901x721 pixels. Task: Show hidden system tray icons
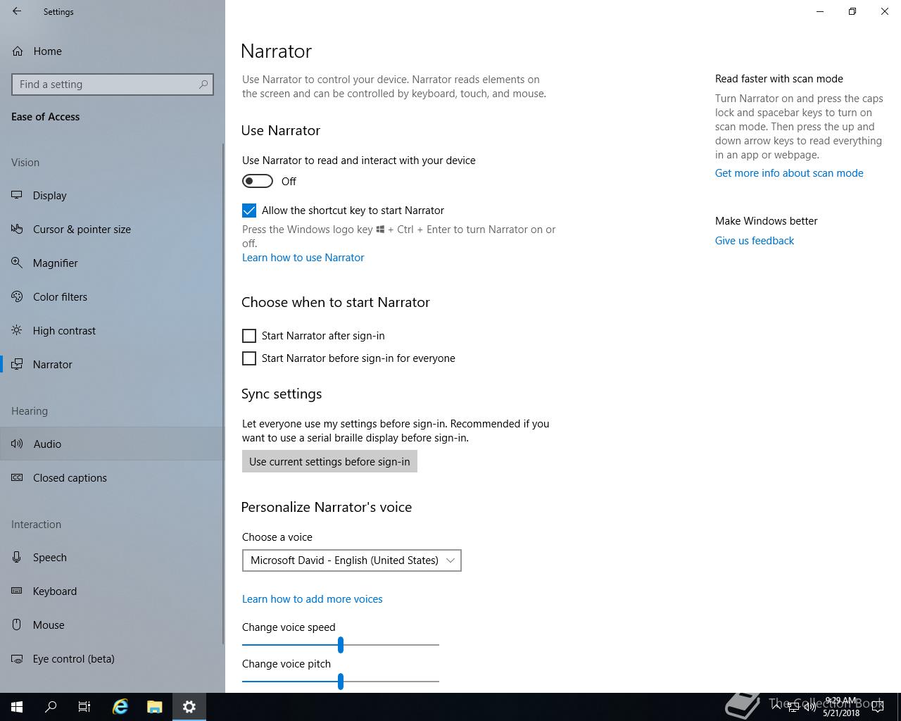pos(778,707)
